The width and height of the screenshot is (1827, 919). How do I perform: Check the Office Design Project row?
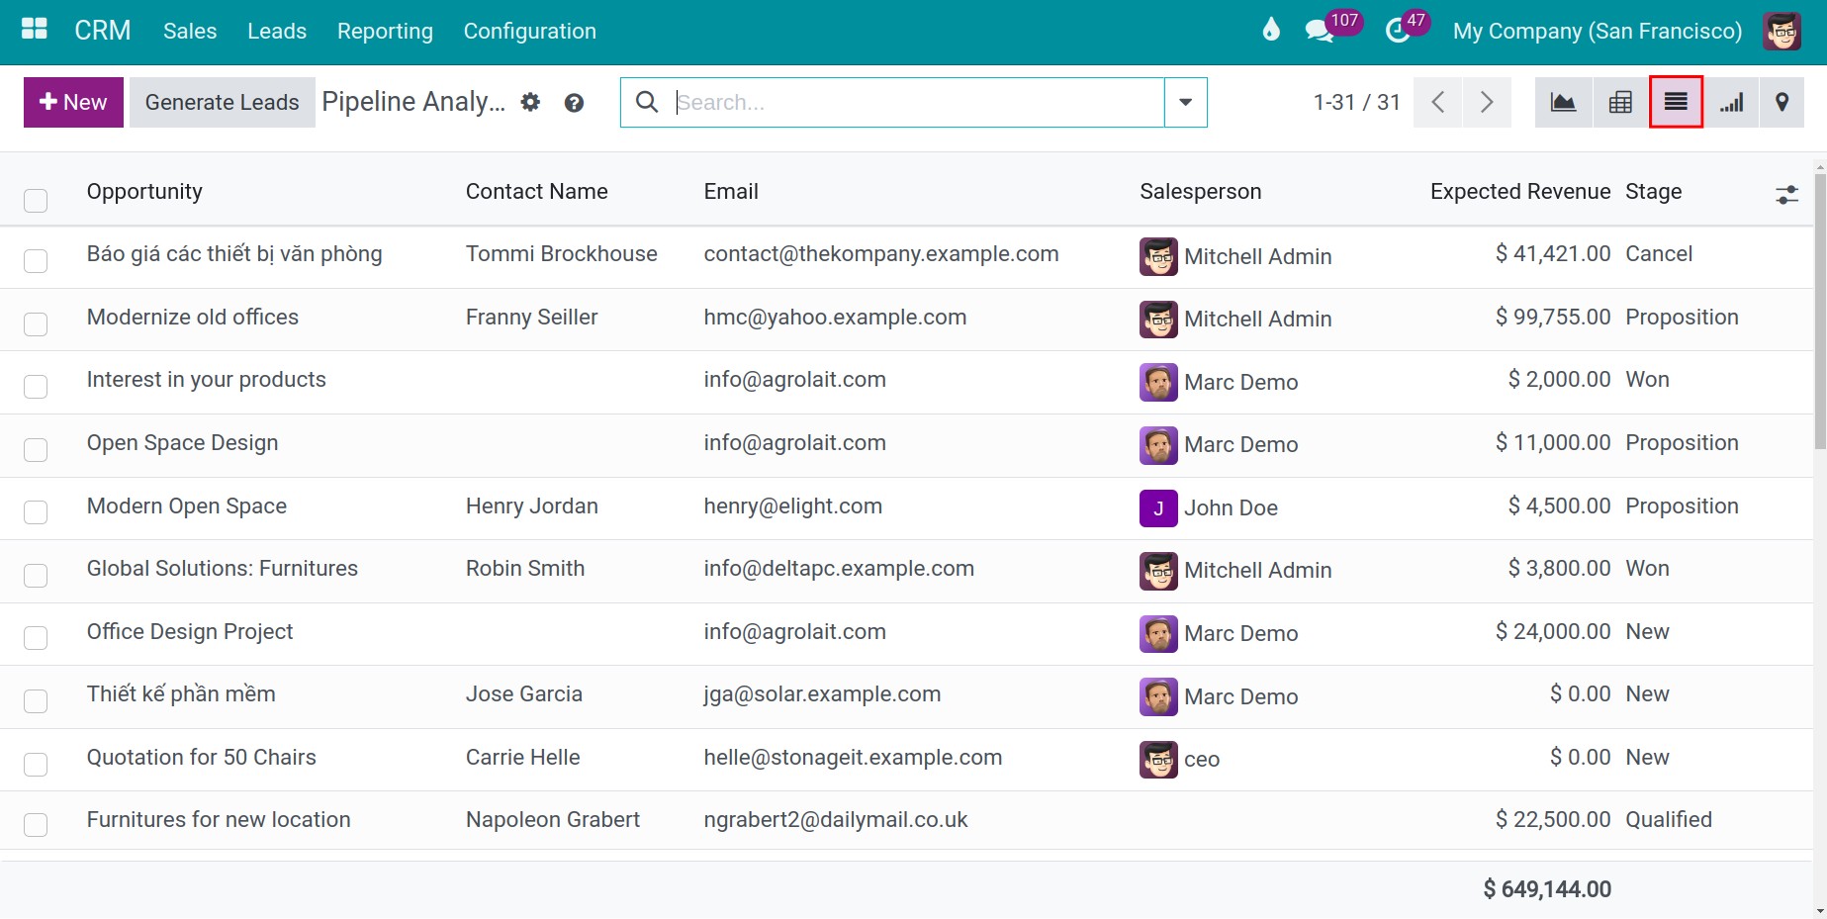pos(36,637)
